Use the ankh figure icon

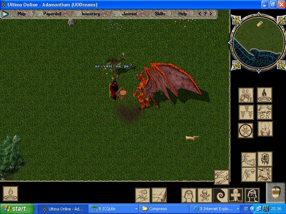pyautogui.click(x=236, y=195)
